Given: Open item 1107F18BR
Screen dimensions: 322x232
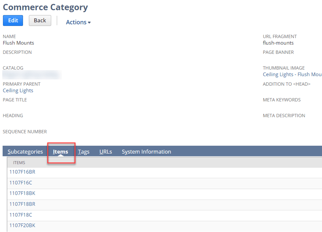Looking at the screenshot, I should [22, 204].
